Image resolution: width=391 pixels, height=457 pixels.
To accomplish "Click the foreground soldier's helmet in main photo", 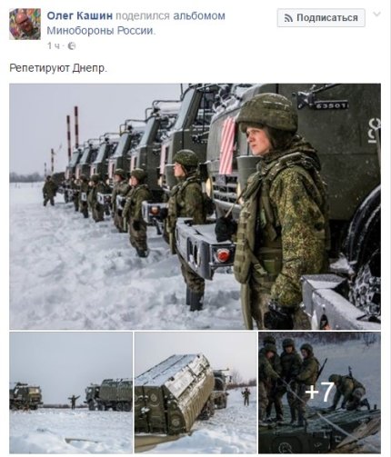I will tap(267, 111).
